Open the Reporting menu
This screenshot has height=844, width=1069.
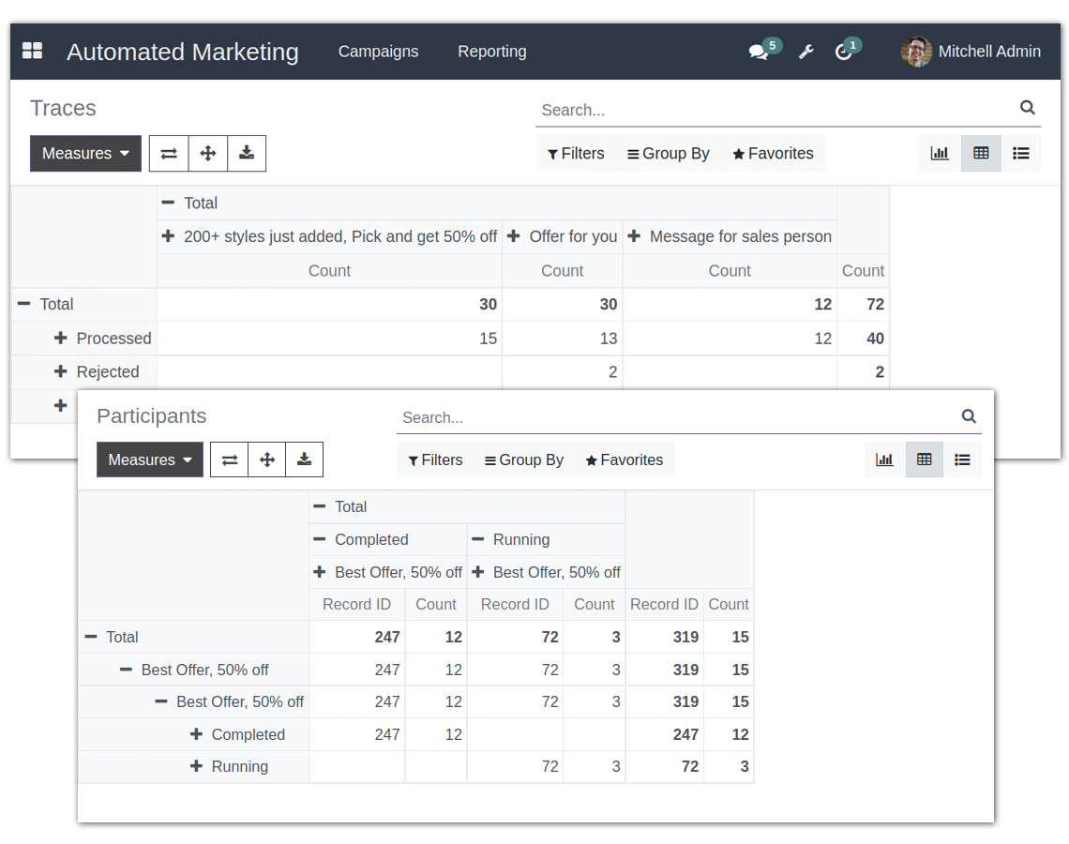coord(491,53)
